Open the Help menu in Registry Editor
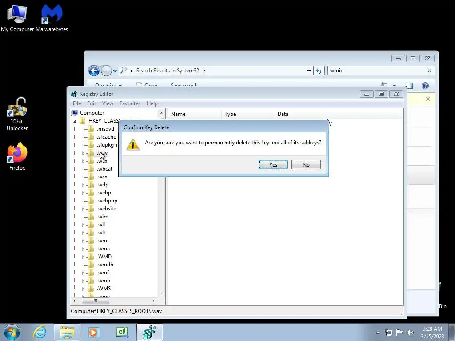This screenshot has height=341, width=455. (x=152, y=103)
